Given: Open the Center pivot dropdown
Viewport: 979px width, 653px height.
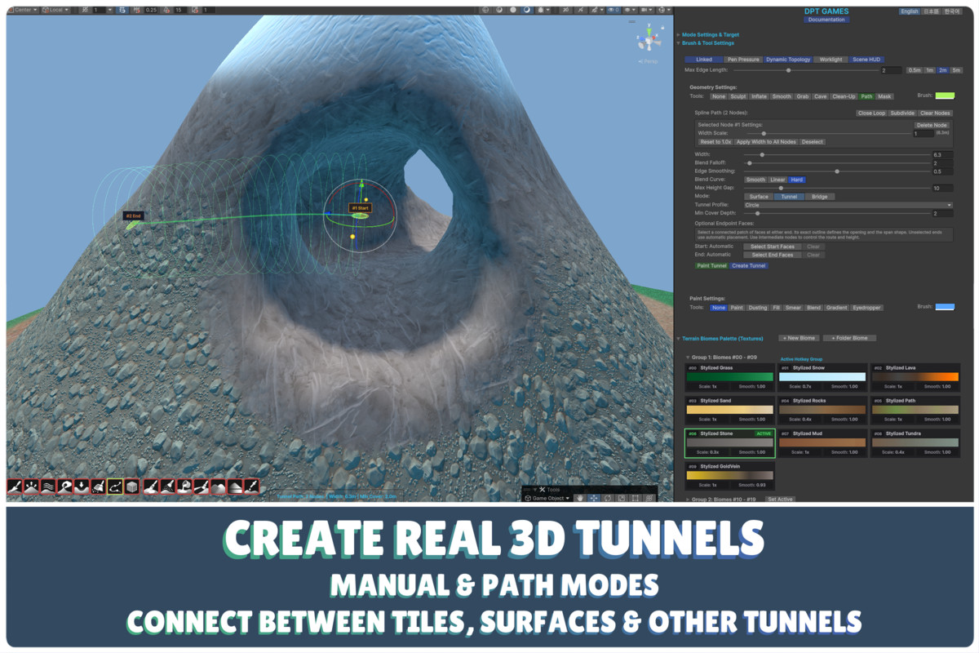Looking at the screenshot, I should point(23,10).
